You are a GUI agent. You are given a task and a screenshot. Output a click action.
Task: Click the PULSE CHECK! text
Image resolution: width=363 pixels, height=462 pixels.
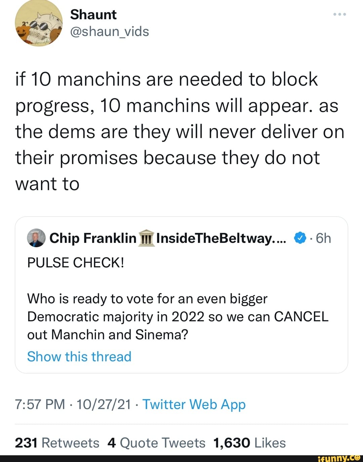pyautogui.click(x=76, y=262)
